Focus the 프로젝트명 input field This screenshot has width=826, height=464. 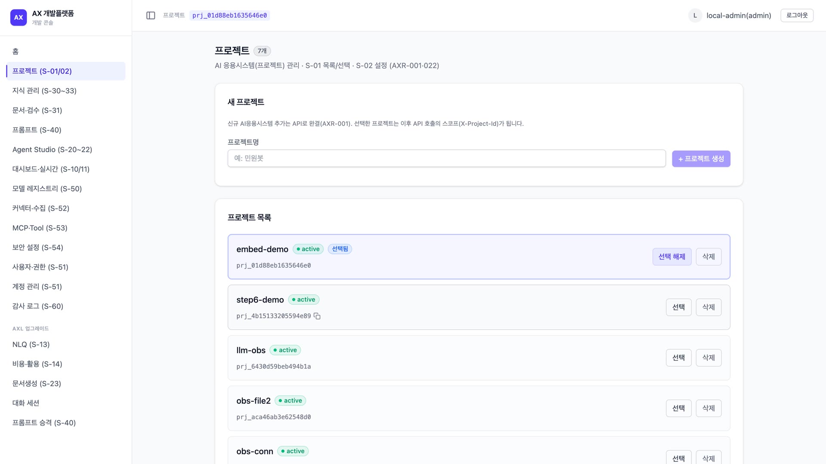(x=447, y=159)
